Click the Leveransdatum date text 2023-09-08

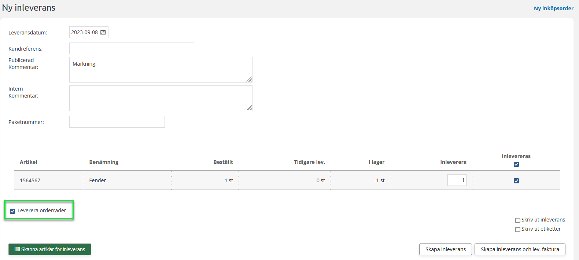(84, 32)
